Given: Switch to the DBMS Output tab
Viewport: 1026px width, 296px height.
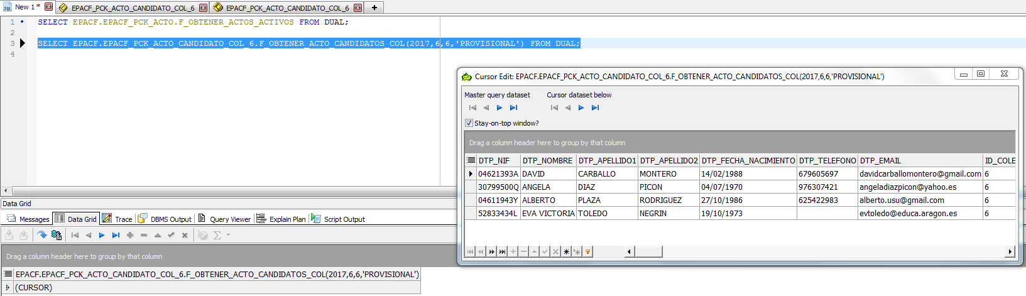Looking at the screenshot, I should coord(165,219).
